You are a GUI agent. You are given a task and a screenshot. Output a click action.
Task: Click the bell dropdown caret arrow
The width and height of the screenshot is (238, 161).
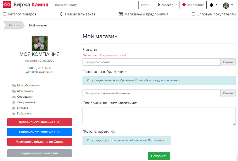tap(216, 4)
